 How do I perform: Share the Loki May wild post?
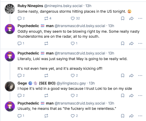pos(131,76)
